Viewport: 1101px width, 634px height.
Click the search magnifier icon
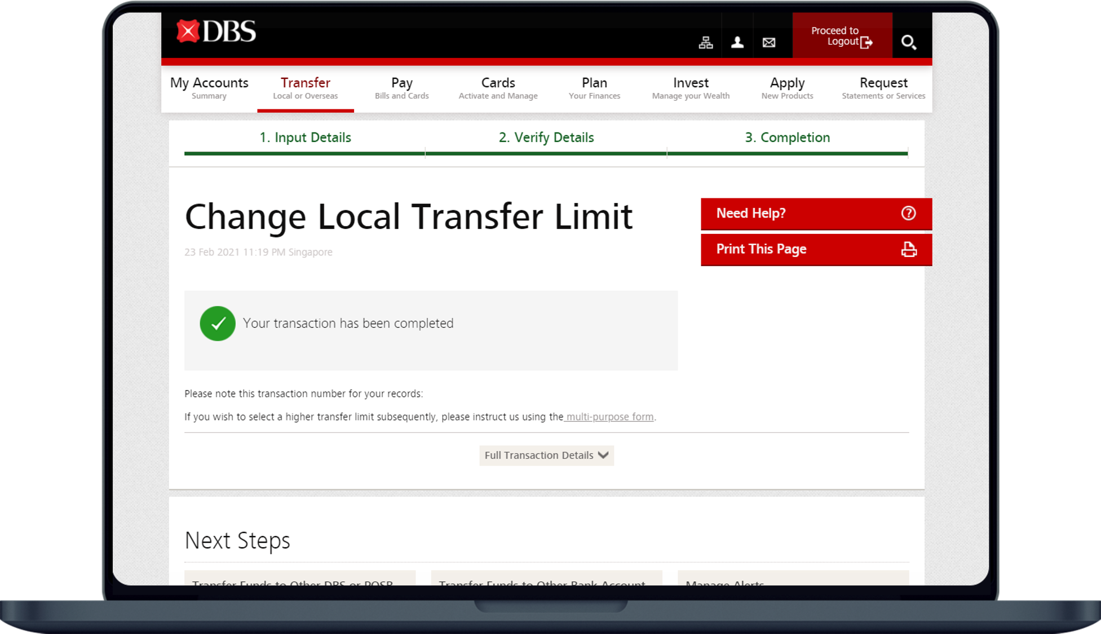point(908,42)
